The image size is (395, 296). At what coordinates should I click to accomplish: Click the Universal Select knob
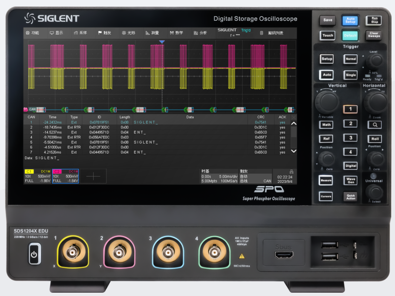(375, 192)
